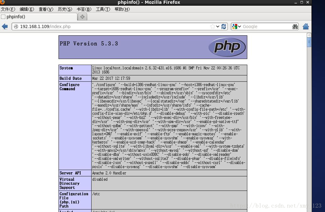Click the vertical scrollbar thumb
The image size is (325, 212).
(309, 42)
